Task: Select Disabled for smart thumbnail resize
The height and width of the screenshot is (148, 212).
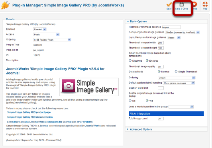Action: coord(130,60)
